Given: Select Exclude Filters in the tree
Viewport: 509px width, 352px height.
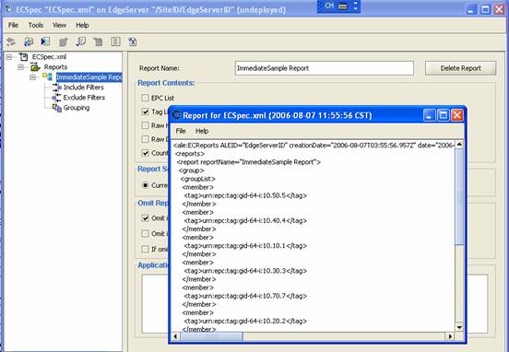Looking at the screenshot, I should click(84, 98).
